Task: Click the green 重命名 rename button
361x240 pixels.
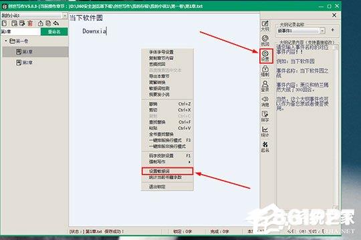Action: 54,32
